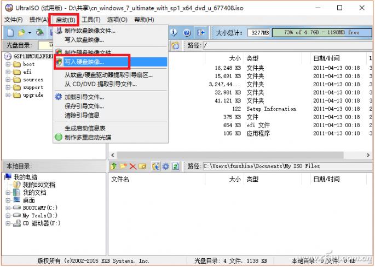This screenshot has width=375, height=267.
Task: Open the 工具(T) menu
Action: coord(91,20)
